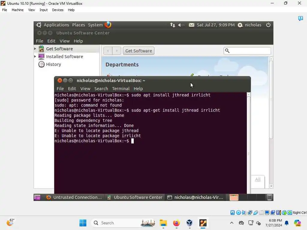Open Windows notifications bell icon
Image resolution: width=307 pixels, height=230 pixels.
[x=287, y=223]
